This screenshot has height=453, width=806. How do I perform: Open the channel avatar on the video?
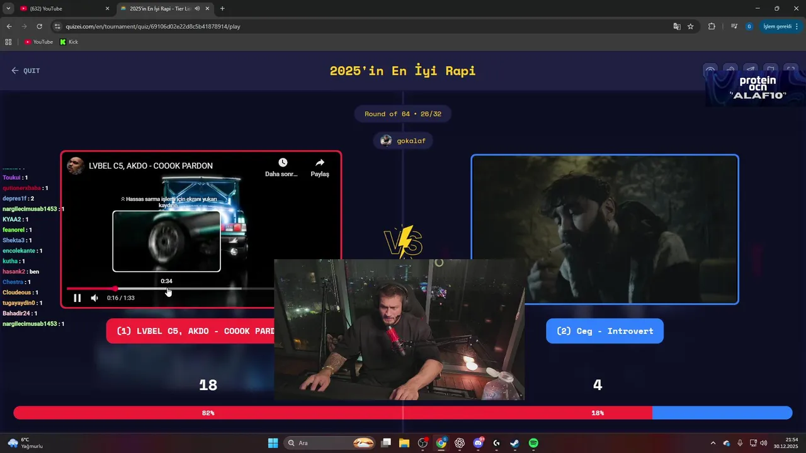tap(76, 166)
